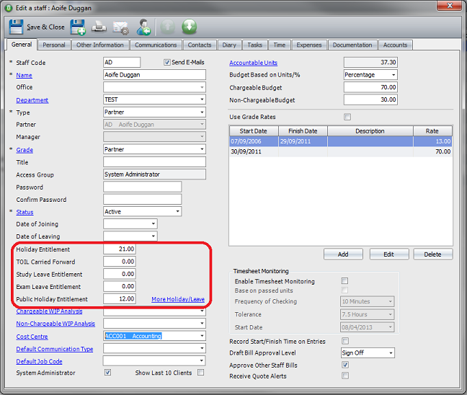The image size is (467, 395).
Task: Click the printer icon in toolbar
Action: click(99, 27)
